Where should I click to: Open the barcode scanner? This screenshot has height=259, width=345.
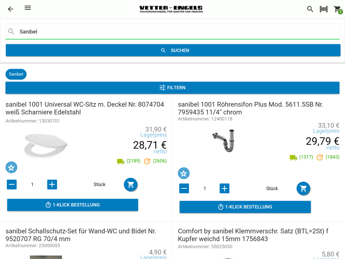324,9
